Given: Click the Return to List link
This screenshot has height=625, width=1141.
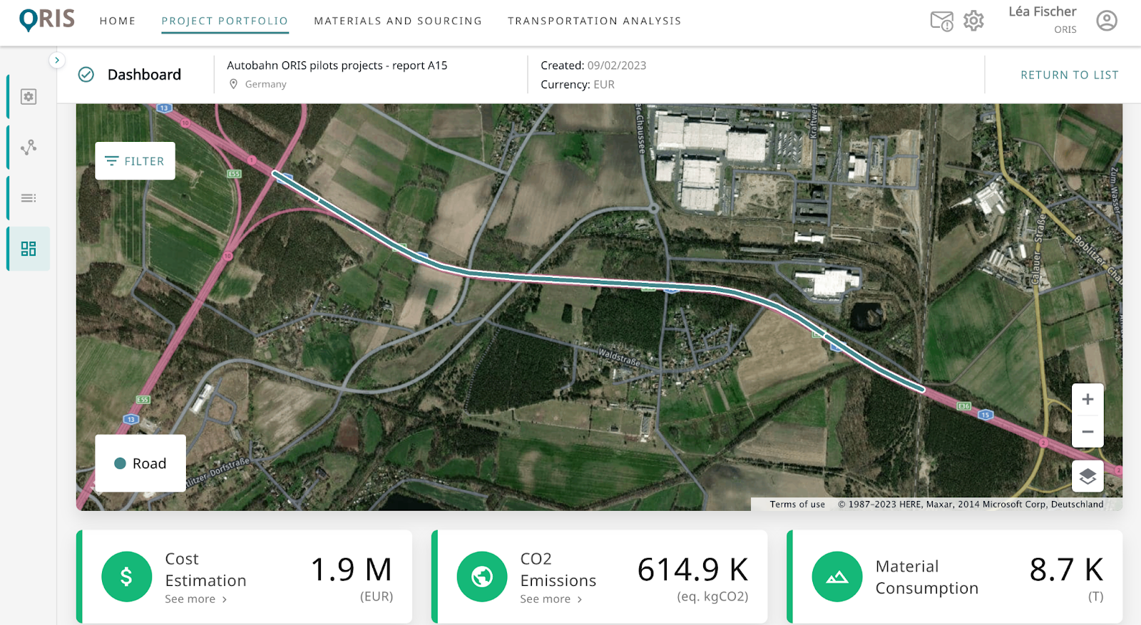Looking at the screenshot, I should pyautogui.click(x=1069, y=75).
